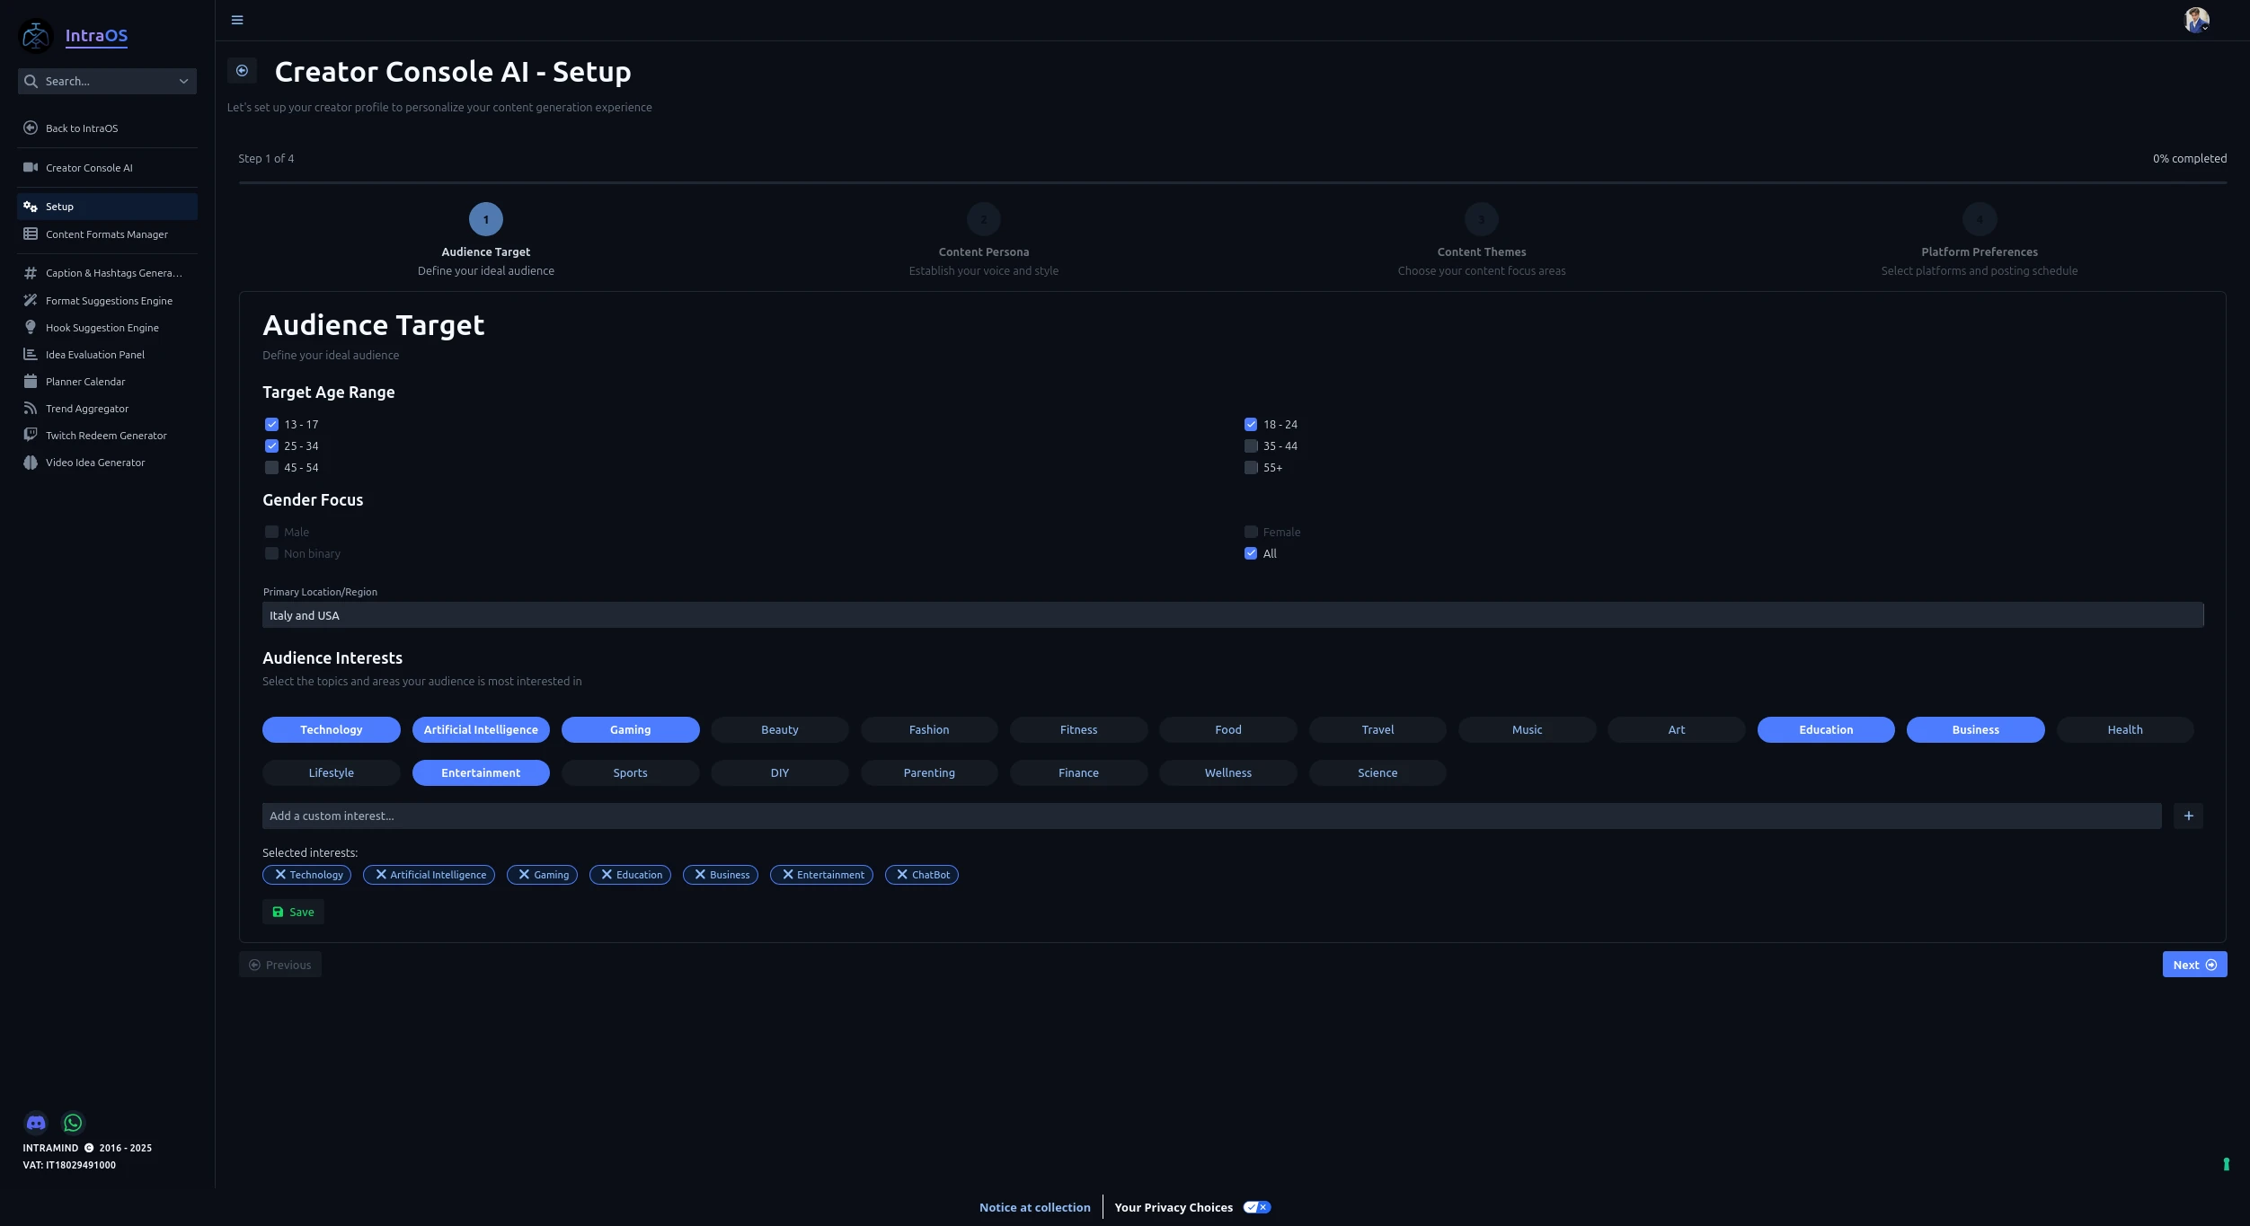Open WhatsApp icon in sidebar footer
The width and height of the screenshot is (2250, 1226).
pyautogui.click(x=73, y=1123)
